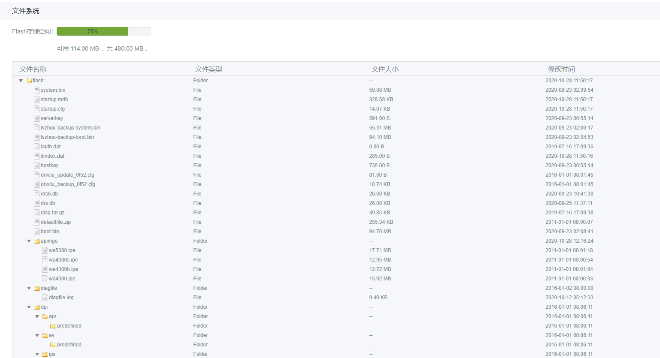
Task: Click the date 2019-07-16 17:09:36
Action: tap(569, 147)
